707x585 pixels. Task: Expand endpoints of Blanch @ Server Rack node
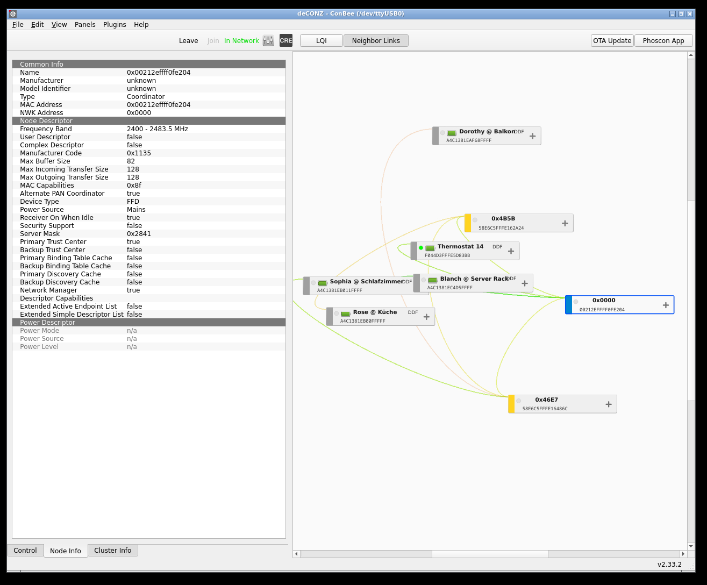point(525,283)
